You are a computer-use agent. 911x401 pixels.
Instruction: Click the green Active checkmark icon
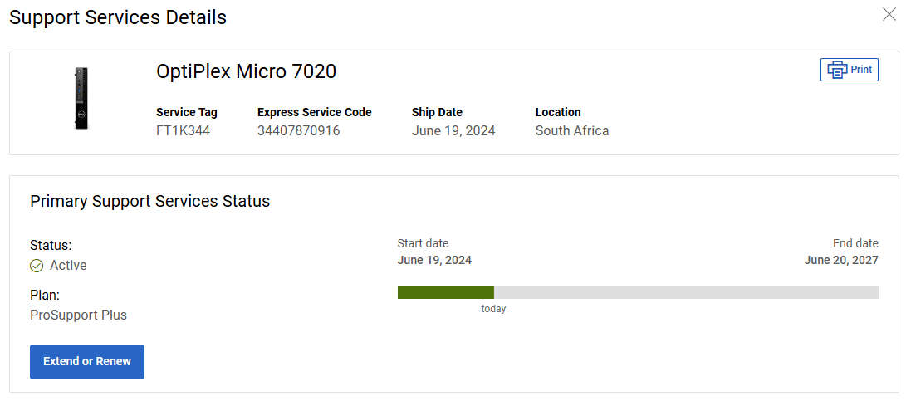(x=37, y=266)
